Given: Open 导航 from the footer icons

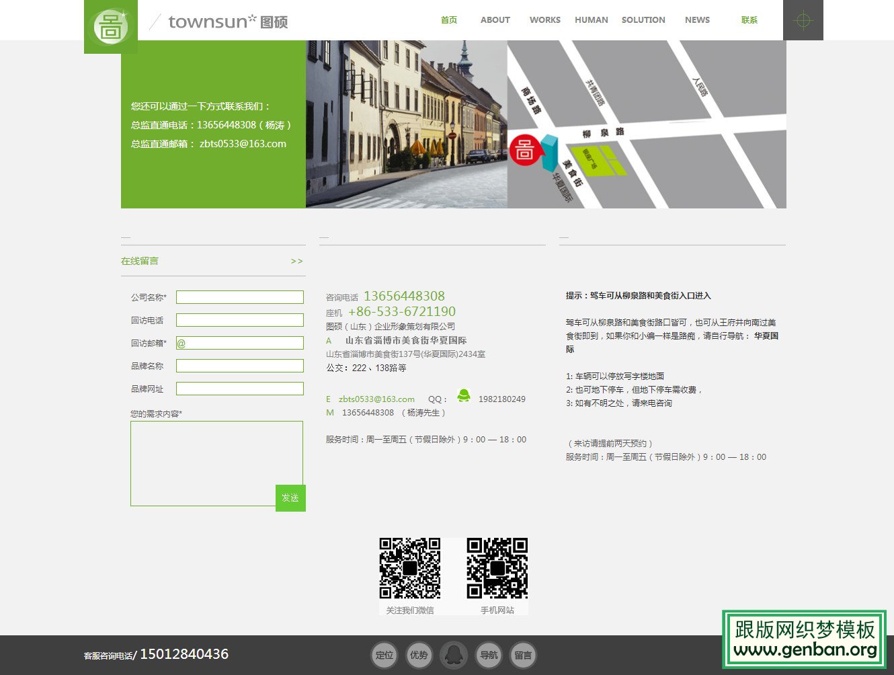Looking at the screenshot, I should coord(489,654).
